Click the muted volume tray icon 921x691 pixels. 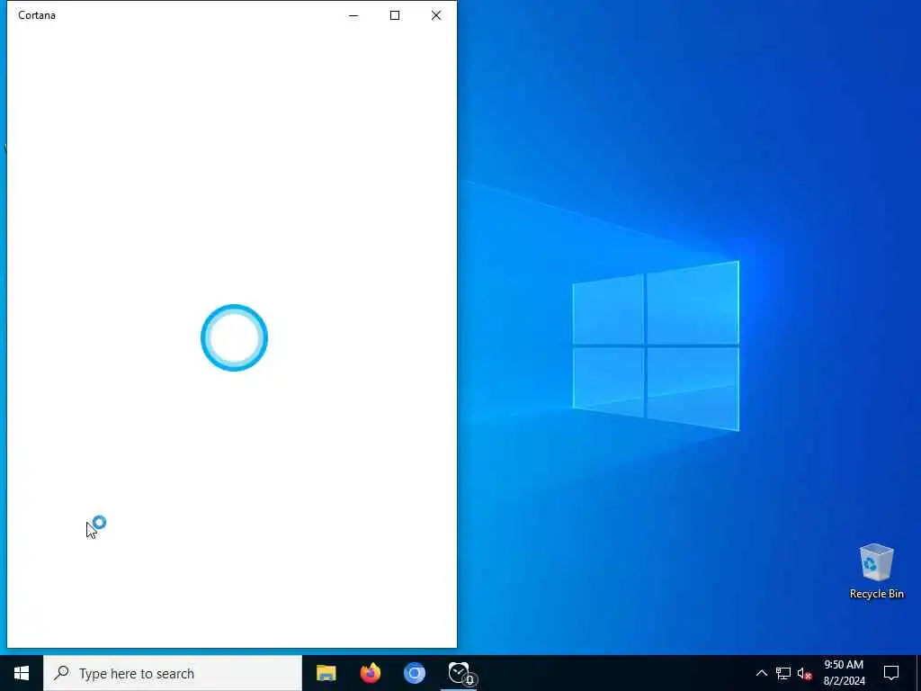(x=804, y=673)
